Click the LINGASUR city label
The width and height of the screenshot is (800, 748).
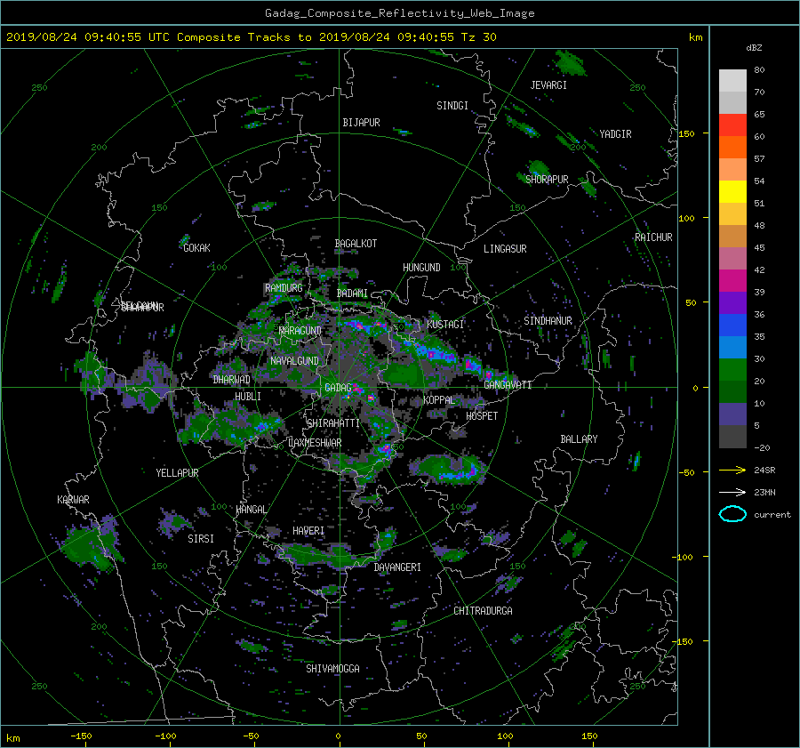tap(505, 249)
